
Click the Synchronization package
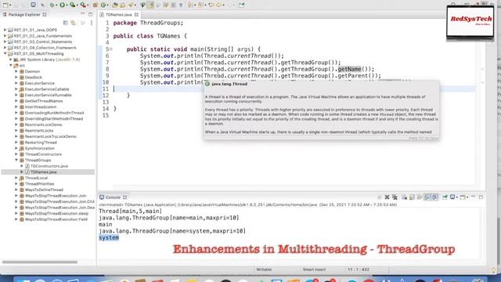[x=40, y=148]
